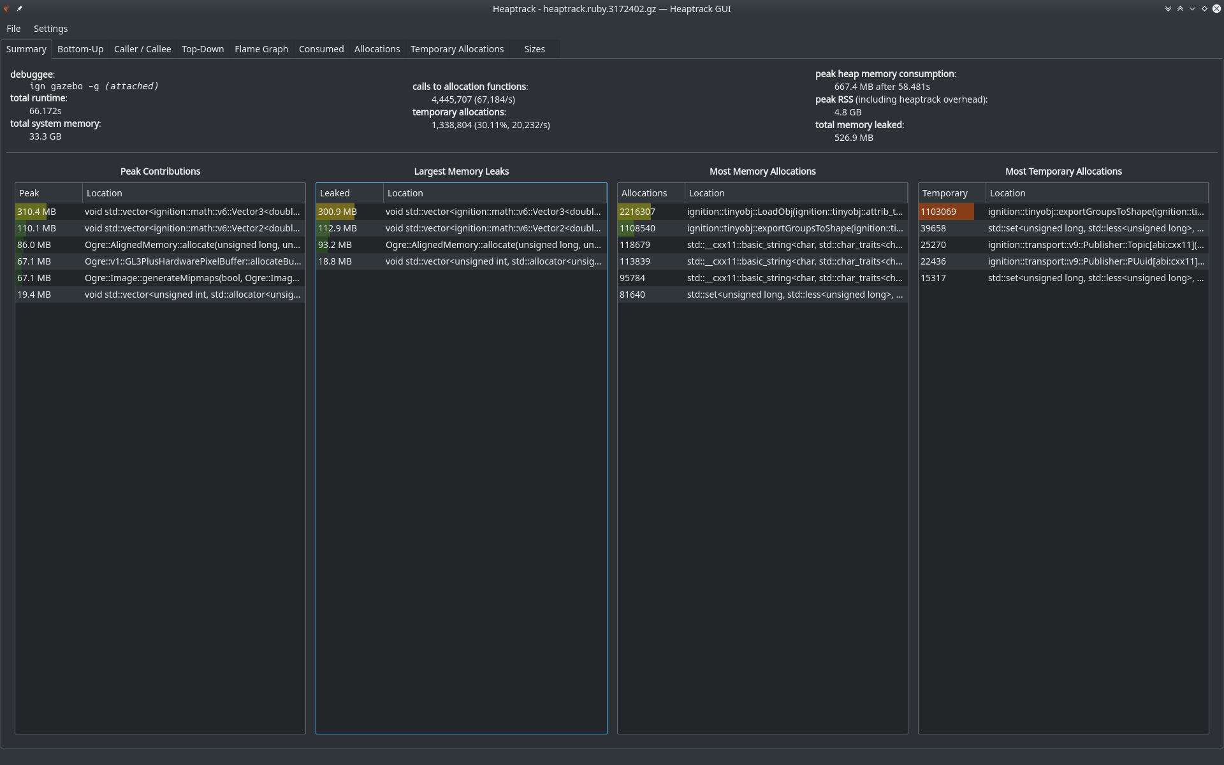
Task: Open the File menu
Action: pyautogui.click(x=14, y=28)
